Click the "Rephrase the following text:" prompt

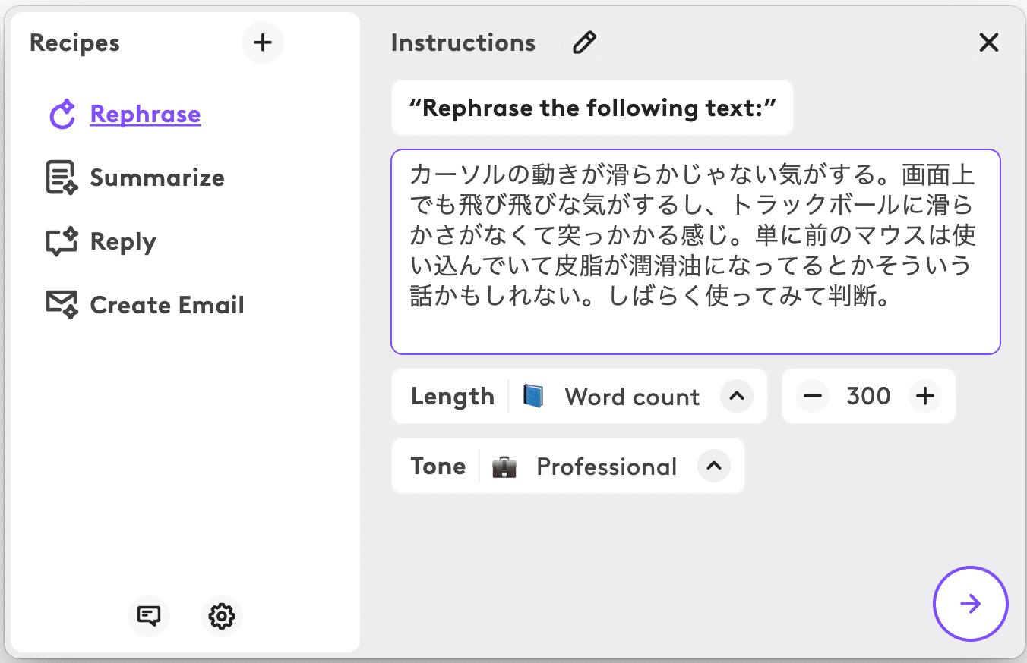tap(592, 108)
